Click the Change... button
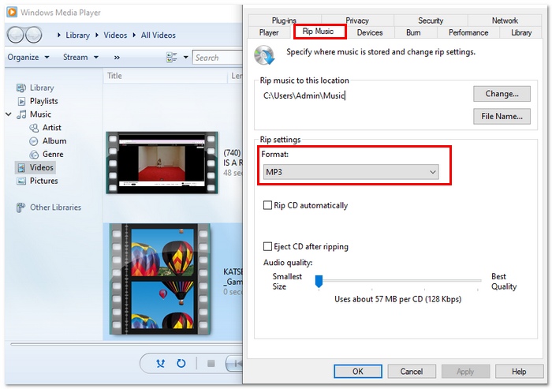This screenshot has width=552, height=389. click(x=502, y=94)
